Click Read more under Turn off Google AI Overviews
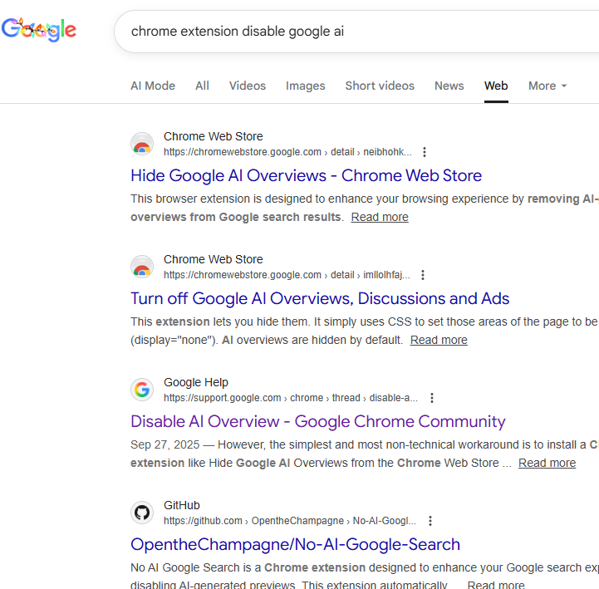Screen dimensions: 599x589 click(439, 340)
